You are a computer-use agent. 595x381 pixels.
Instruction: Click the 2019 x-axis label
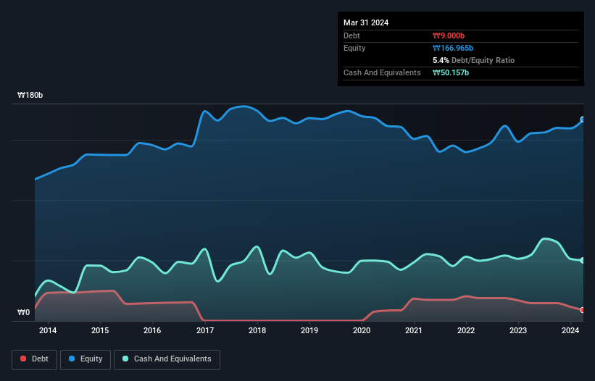click(x=309, y=330)
